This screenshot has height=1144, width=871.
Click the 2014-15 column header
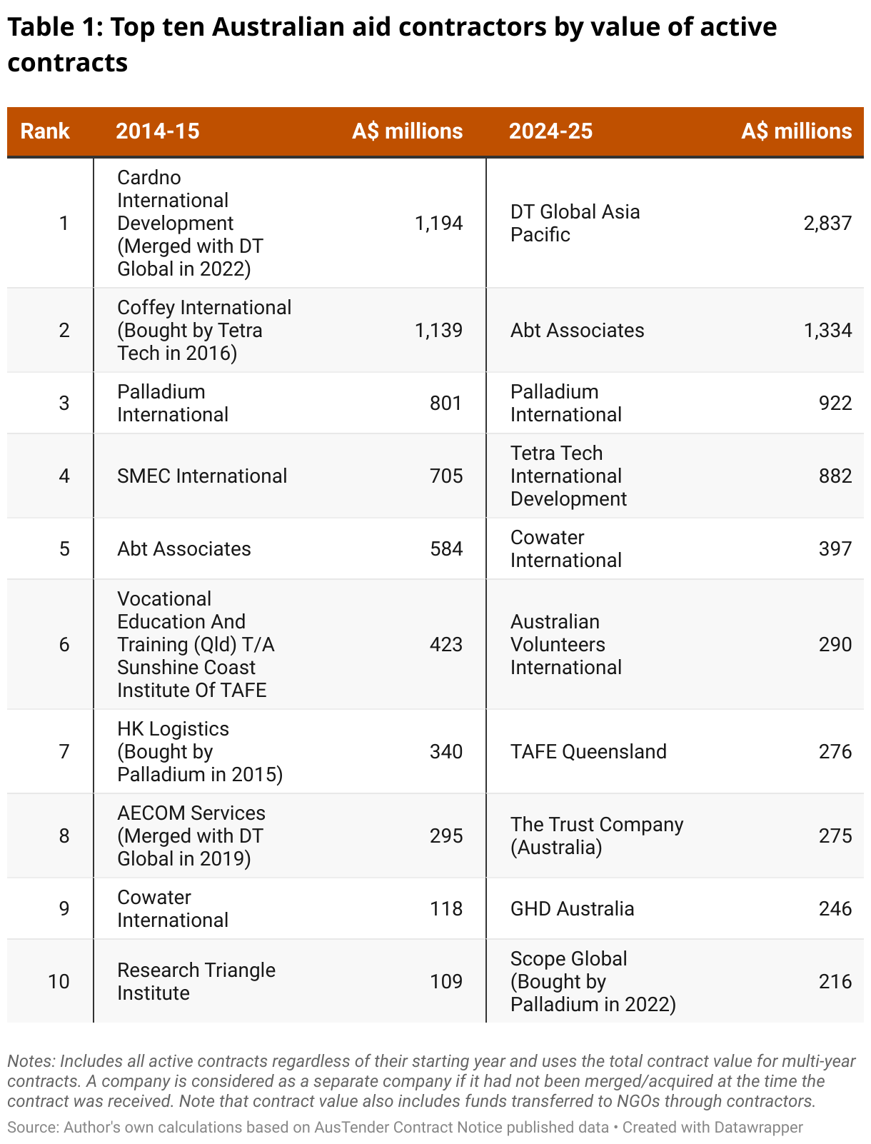158,131
